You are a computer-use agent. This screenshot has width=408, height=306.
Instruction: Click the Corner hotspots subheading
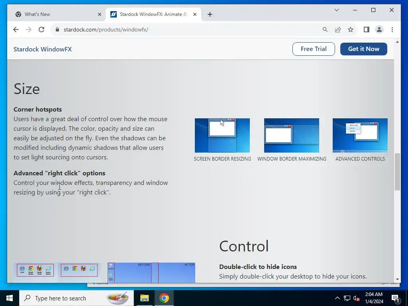[x=38, y=109]
